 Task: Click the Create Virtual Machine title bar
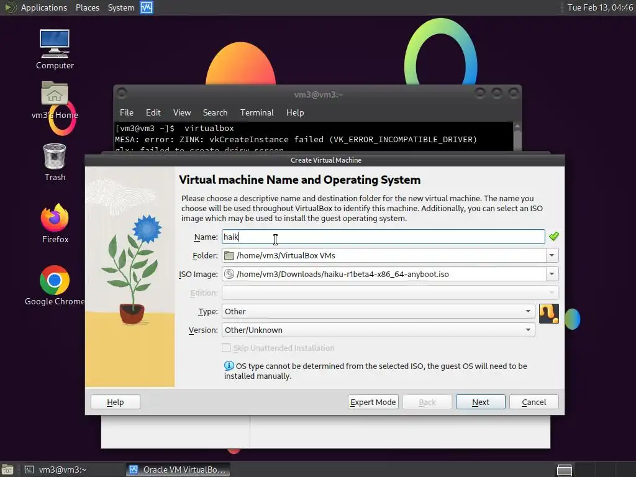click(325, 160)
